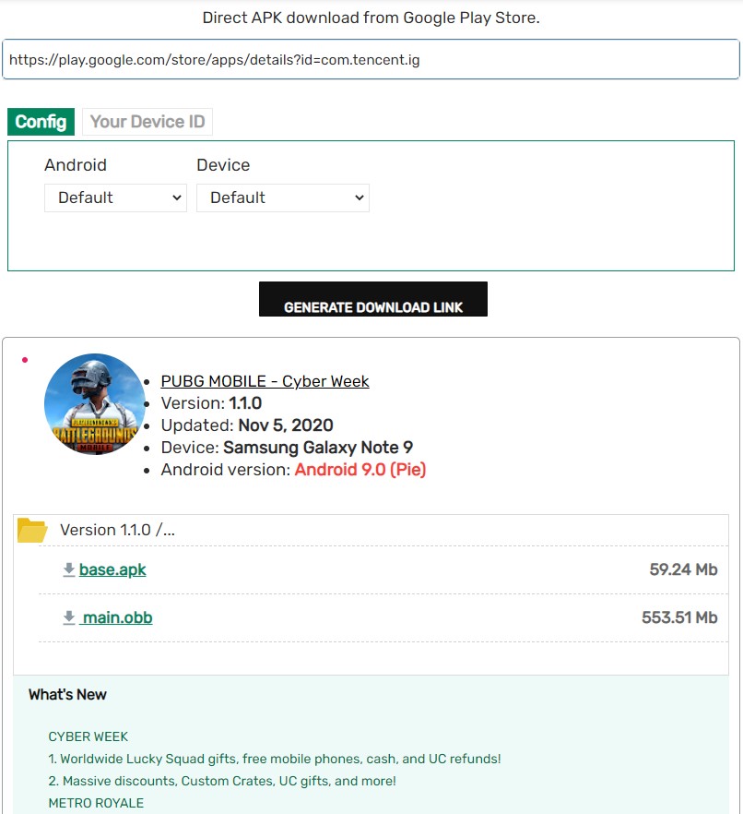743x814 pixels.
Task: Switch to the Your Device ID tab
Action: point(147,122)
